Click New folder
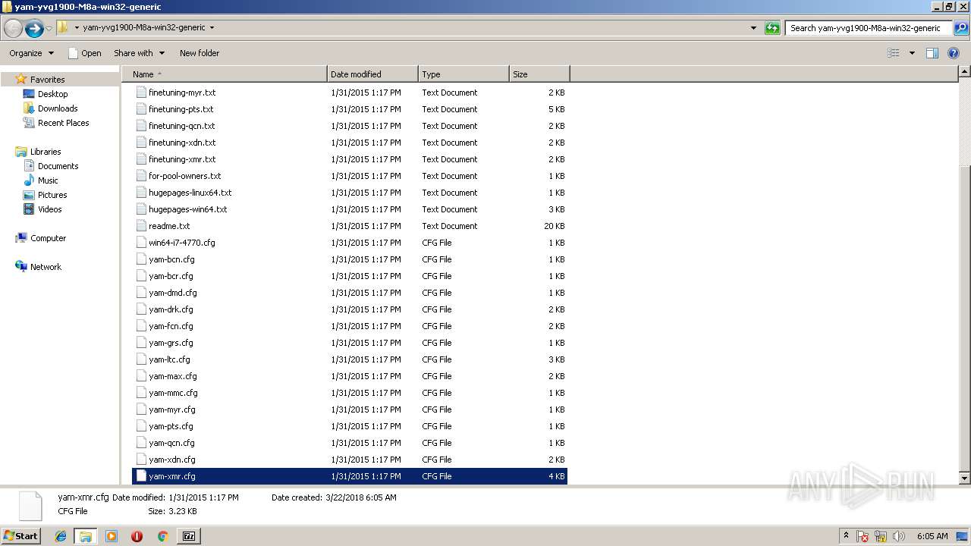 [x=200, y=53]
